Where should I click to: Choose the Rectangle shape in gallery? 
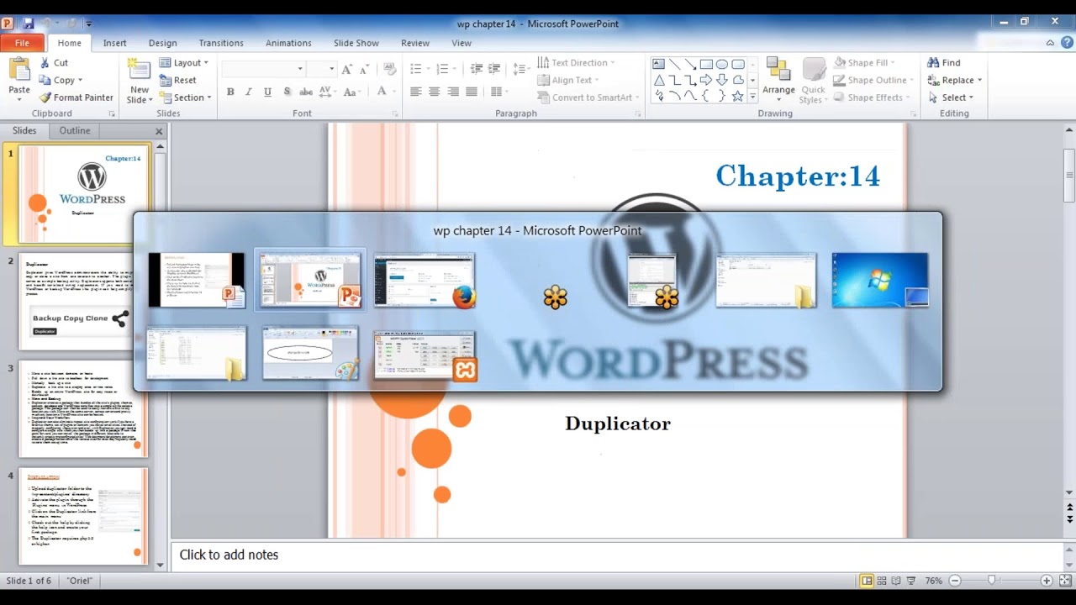click(706, 64)
